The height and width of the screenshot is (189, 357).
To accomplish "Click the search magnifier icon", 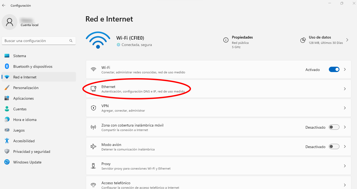I will tap(71, 41).
